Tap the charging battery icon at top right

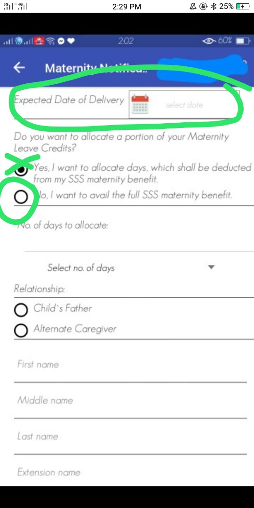tap(243, 7)
